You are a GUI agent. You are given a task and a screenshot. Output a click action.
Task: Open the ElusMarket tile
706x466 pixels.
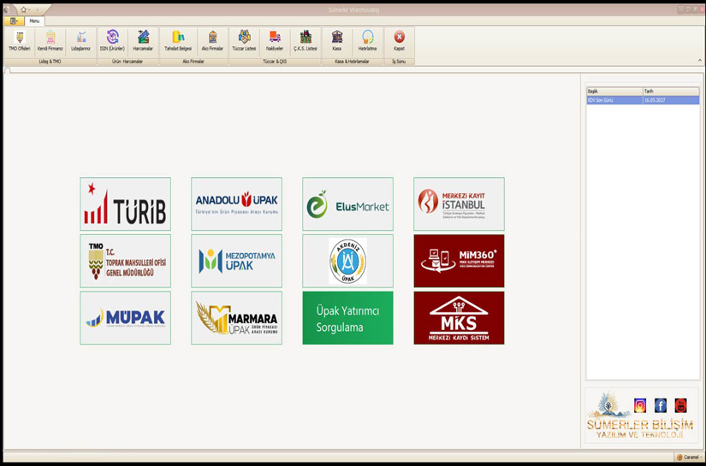pyautogui.click(x=347, y=204)
